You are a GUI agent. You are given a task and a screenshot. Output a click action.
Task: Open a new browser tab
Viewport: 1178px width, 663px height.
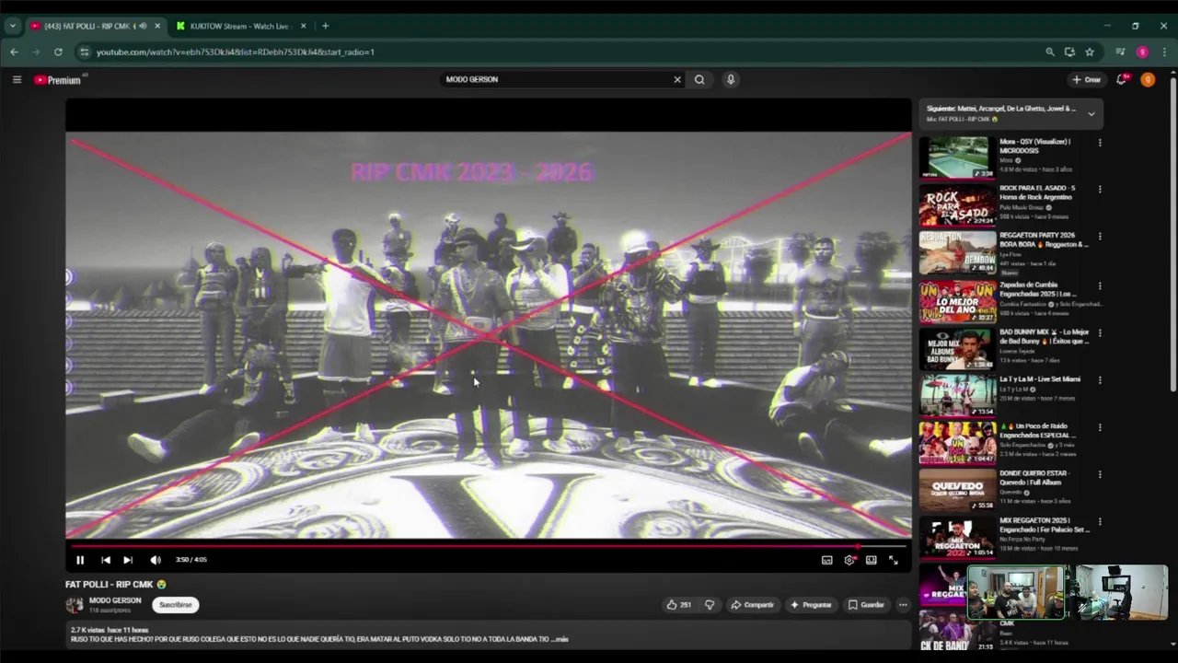coord(325,26)
